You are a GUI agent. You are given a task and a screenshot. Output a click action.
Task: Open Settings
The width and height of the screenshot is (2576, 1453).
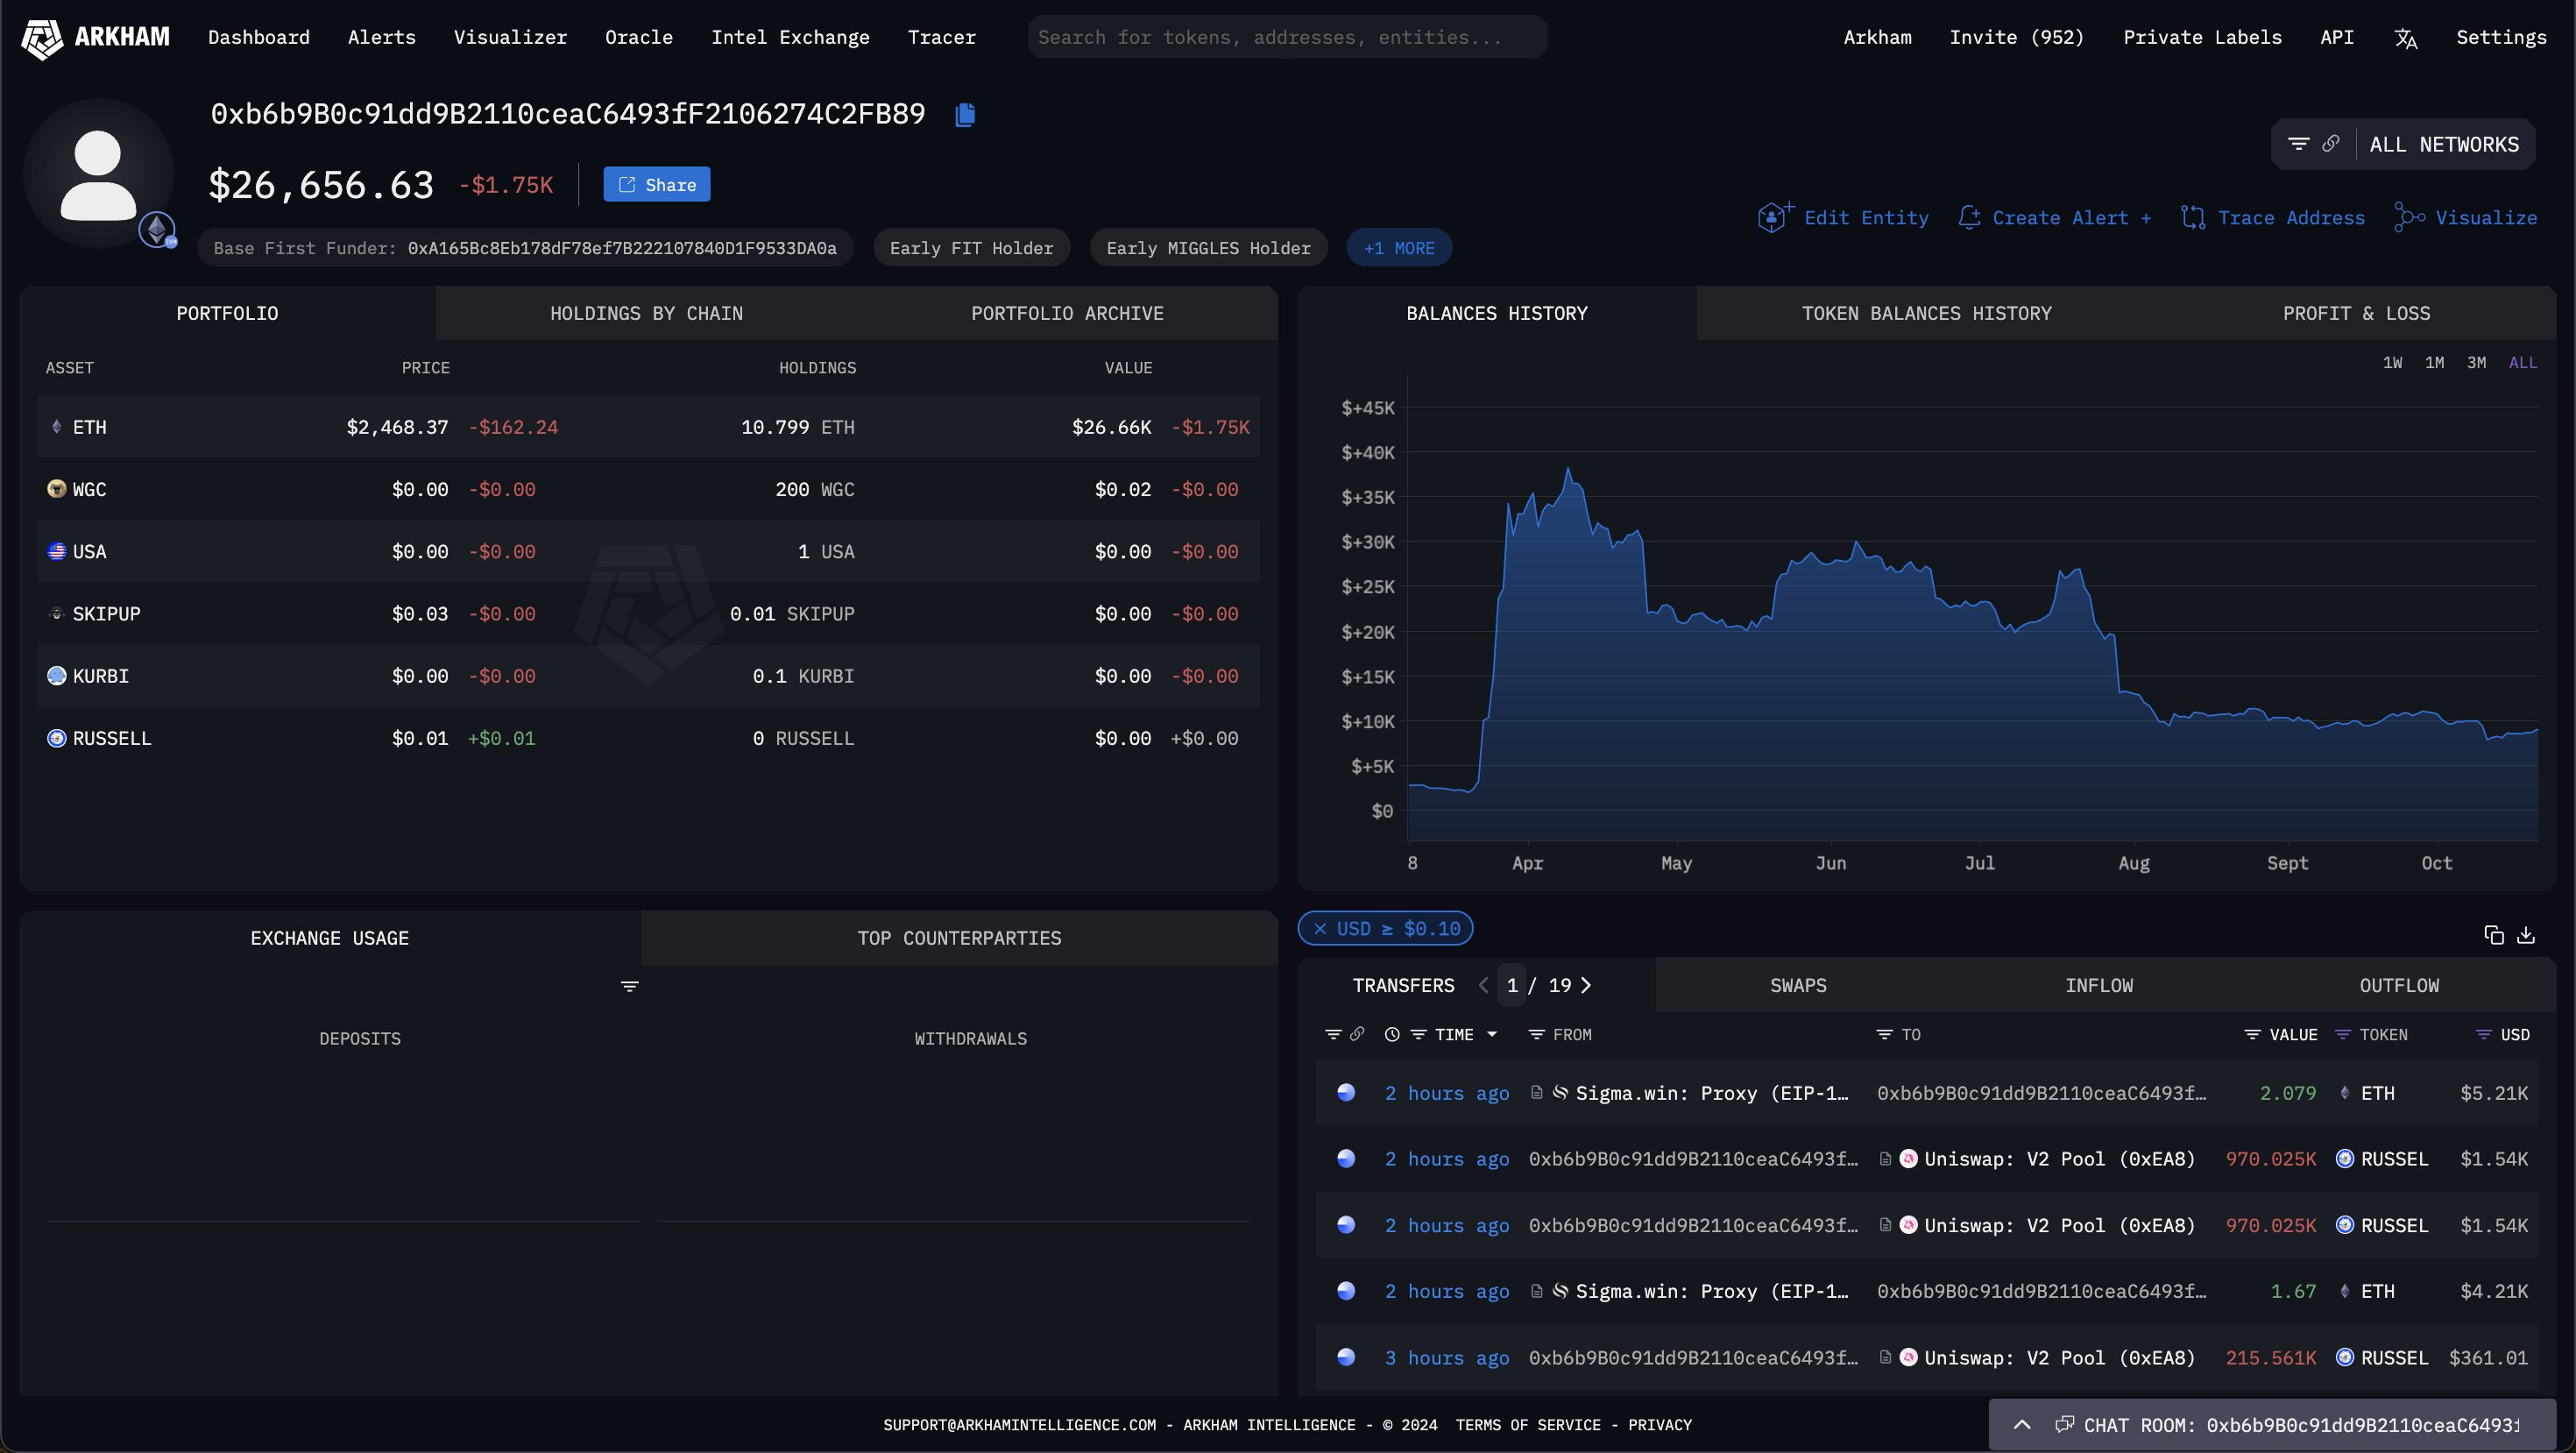pyautogui.click(x=2502, y=37)
